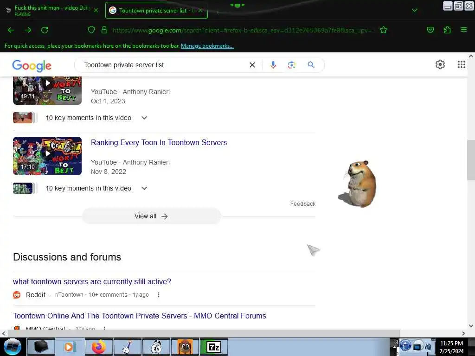This screenshot has height=356, width=475.
Task: View site security lock information
Action: tap(104, 30)
